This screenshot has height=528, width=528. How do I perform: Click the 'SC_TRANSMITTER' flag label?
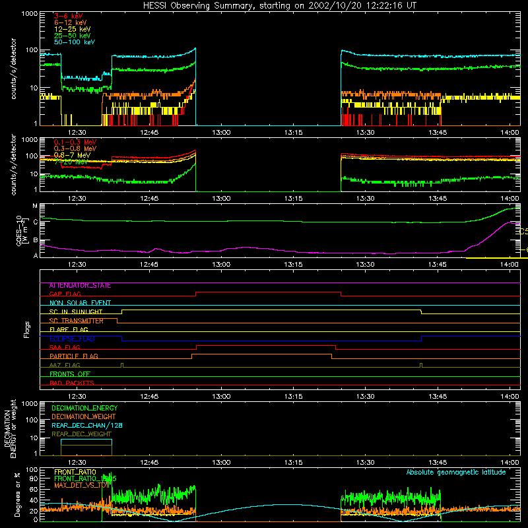[x=76, y=321]
